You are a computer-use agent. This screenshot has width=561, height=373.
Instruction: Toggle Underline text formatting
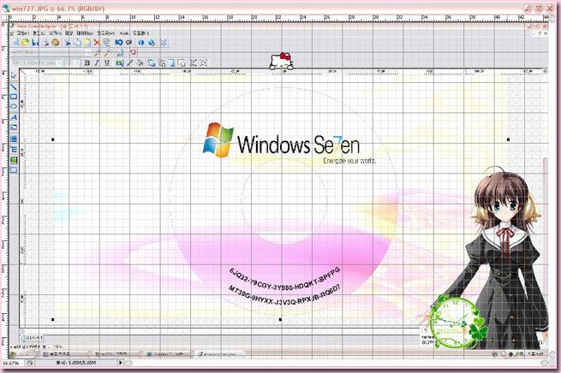(106, 63)
